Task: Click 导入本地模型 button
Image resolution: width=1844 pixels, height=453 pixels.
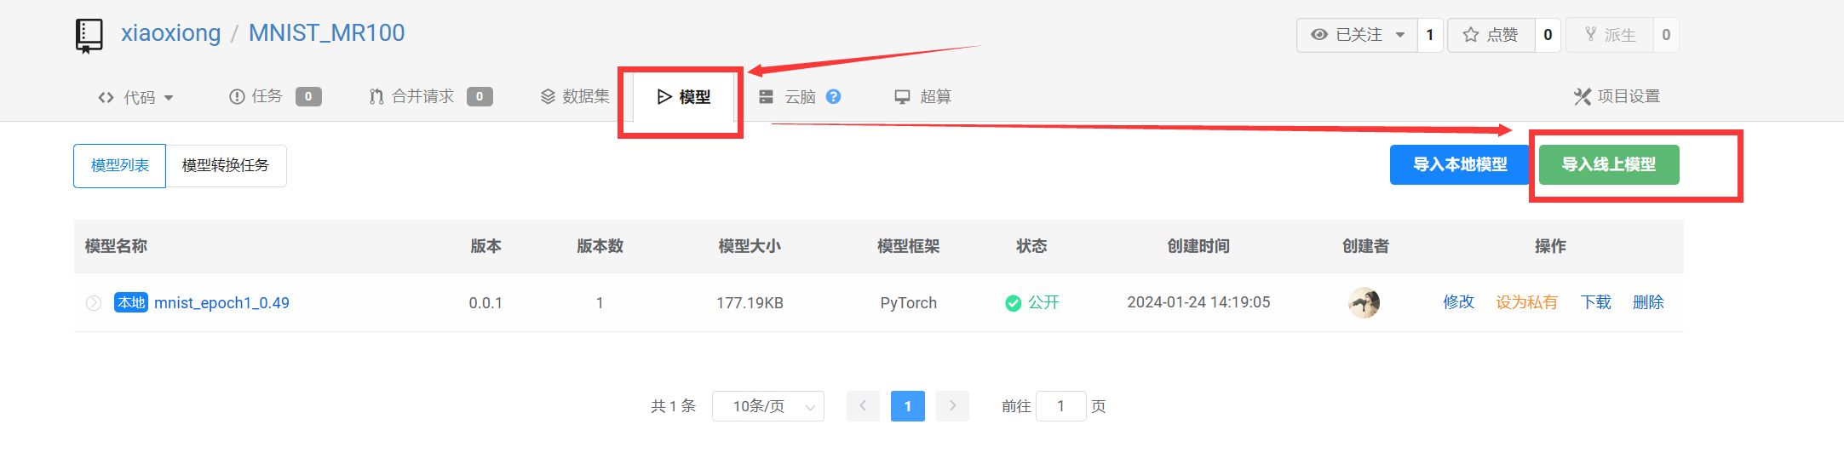Action: 1460,164
